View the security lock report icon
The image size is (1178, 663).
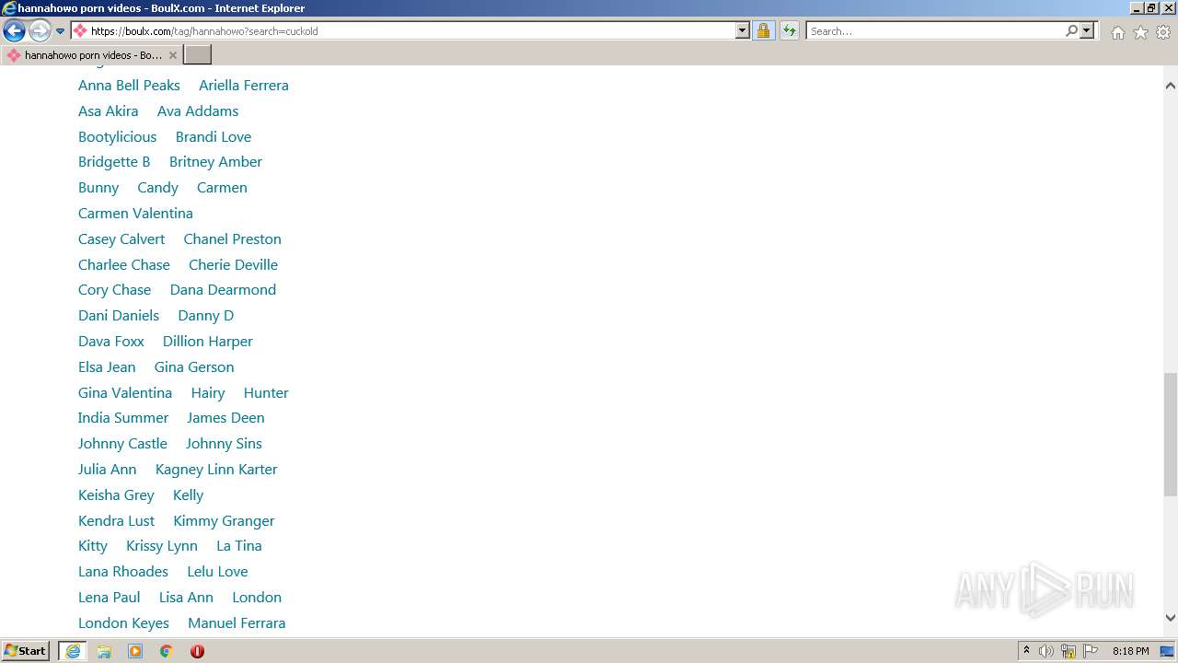[763, 30]
